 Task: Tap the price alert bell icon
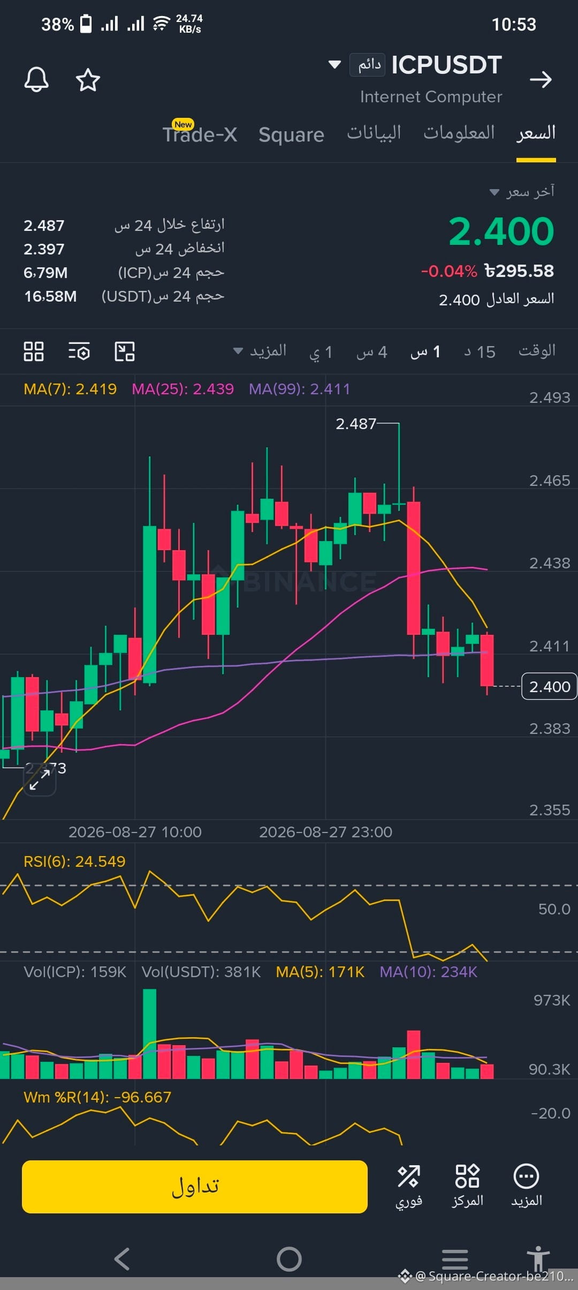pyautogui.click(x=36, y=80)
